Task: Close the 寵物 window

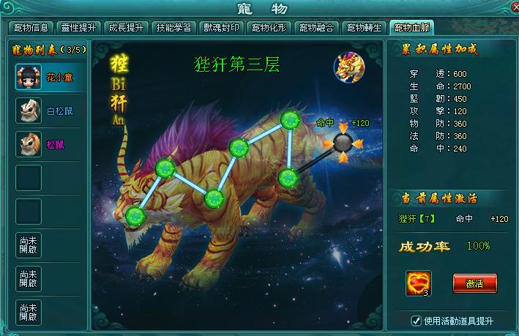Action: (x=515, y=7)
